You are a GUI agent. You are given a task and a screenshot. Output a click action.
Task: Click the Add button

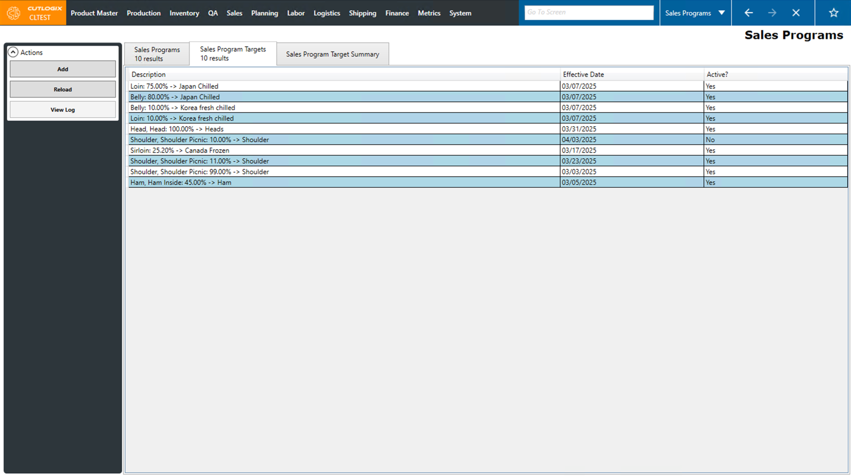(62, 69)
